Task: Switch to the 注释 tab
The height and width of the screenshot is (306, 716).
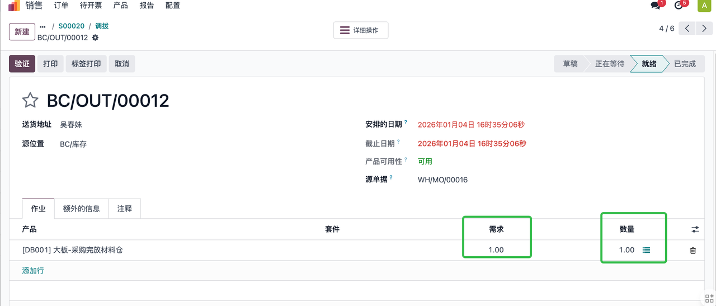Action: coord(125,209)
